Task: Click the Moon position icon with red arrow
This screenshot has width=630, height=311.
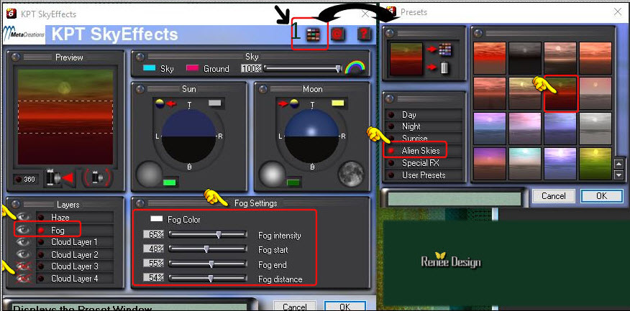Action: click(x=288, y=103)
